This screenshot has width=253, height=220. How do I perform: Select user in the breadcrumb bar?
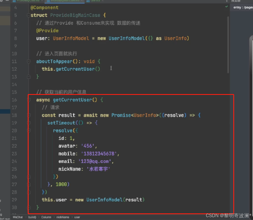[77, 217]
